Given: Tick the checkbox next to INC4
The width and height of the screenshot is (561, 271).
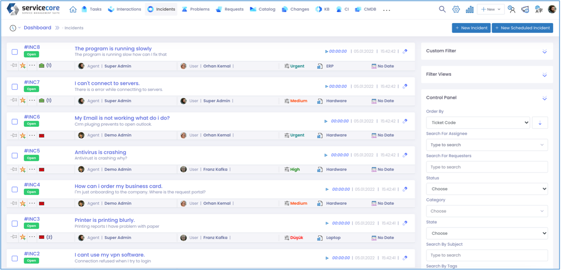Looking at the screenshot, I should pyautogui.click(x=15, y=190).
